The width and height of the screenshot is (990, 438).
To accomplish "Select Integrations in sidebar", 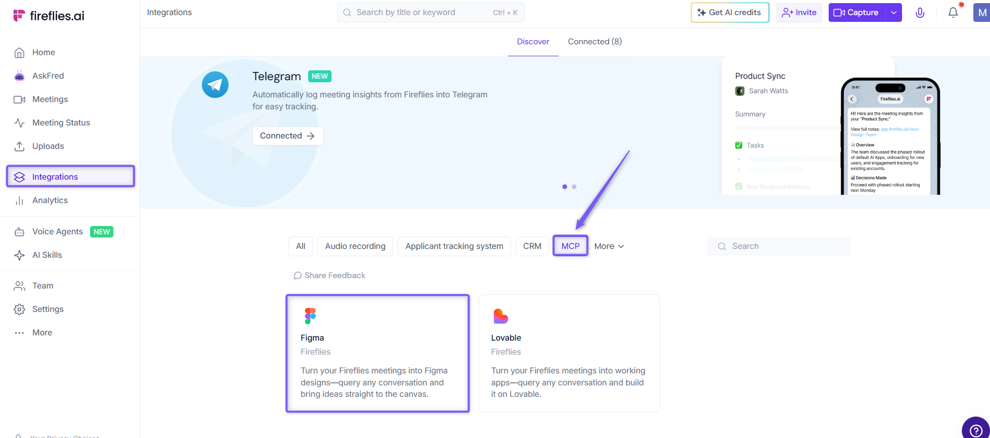I will 70,177.
